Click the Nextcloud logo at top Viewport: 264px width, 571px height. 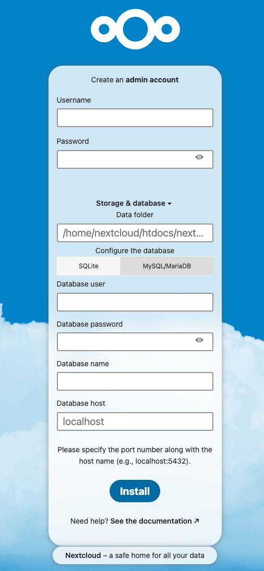[x=135, y=29]
